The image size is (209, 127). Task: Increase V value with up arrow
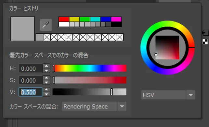tap(46, 90)
